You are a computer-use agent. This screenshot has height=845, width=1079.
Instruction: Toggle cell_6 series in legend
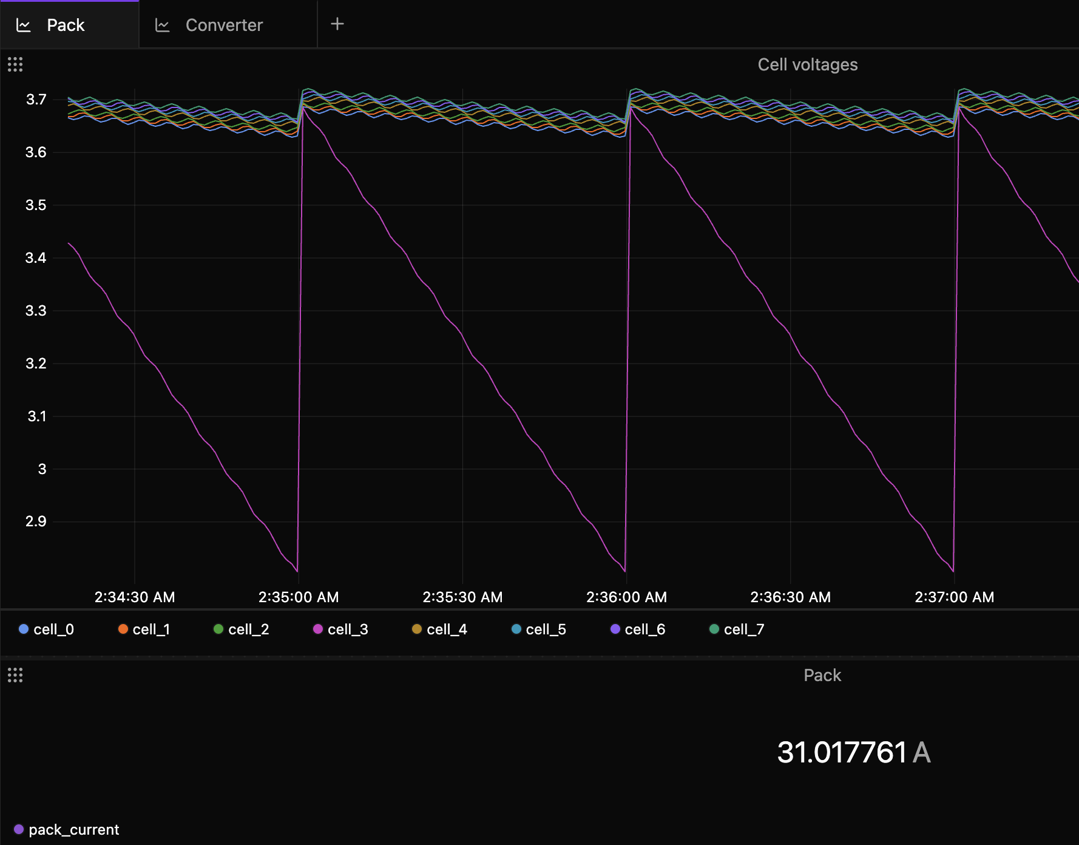[x=638, y=630]
